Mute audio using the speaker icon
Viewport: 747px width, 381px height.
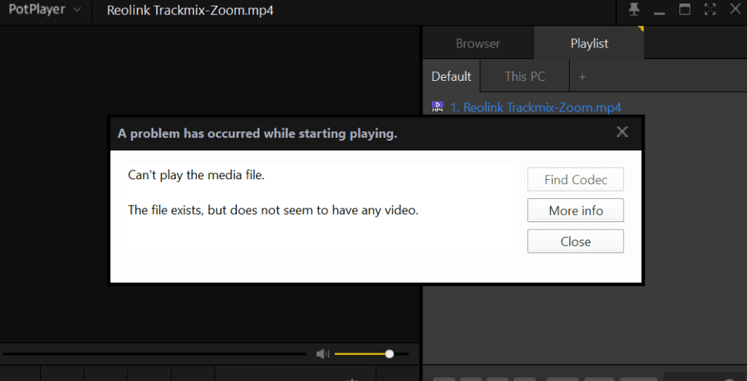(x=322, y=354)
